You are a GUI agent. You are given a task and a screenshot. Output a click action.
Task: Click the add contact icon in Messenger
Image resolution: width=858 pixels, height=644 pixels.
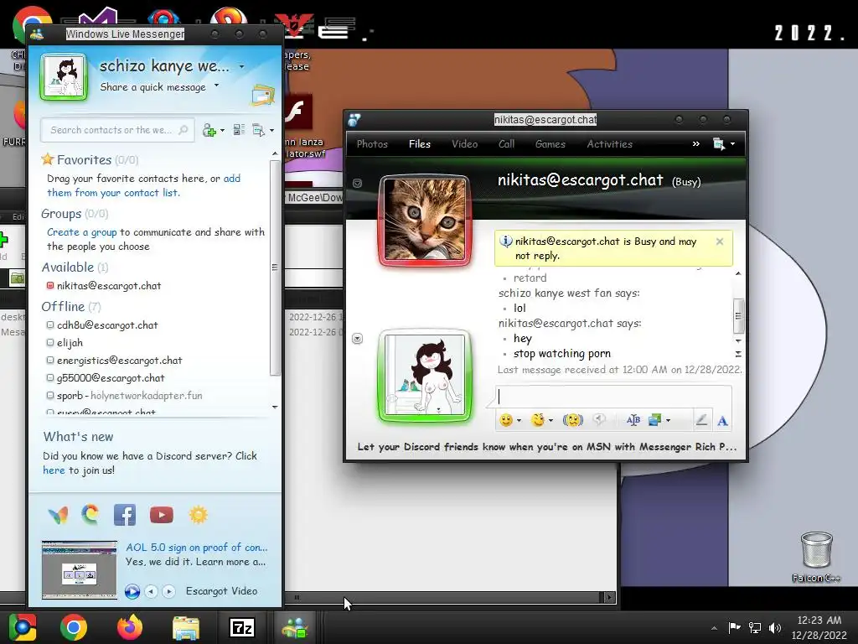[209, 130]
